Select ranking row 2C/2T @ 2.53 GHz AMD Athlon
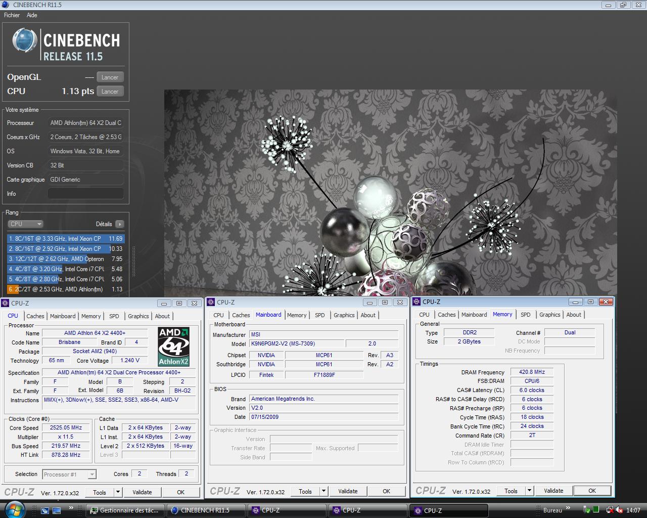647x518 pixels. [x=66, y=289]
